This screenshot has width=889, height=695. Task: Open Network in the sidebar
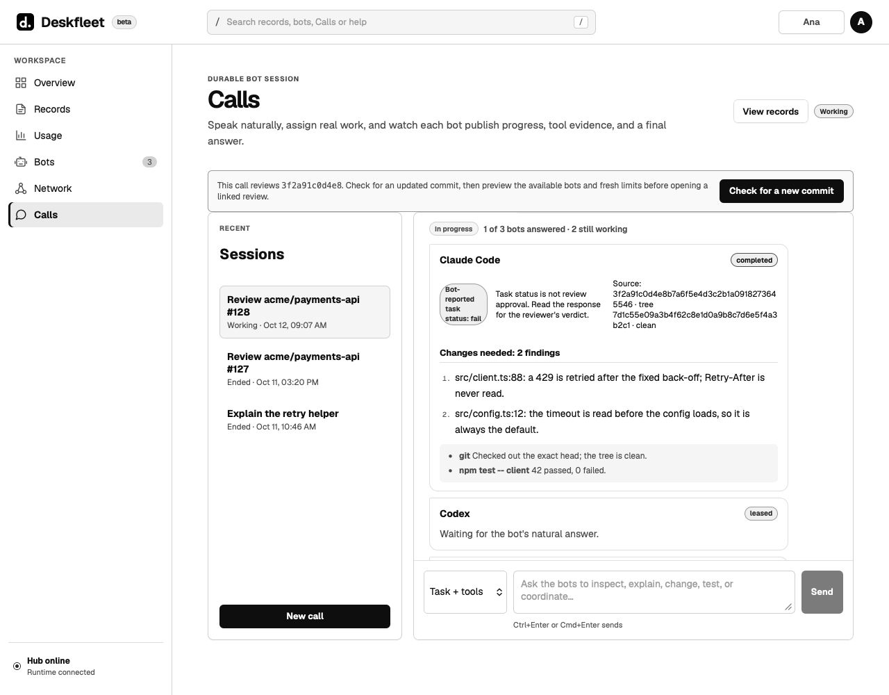tap(86, 188)
